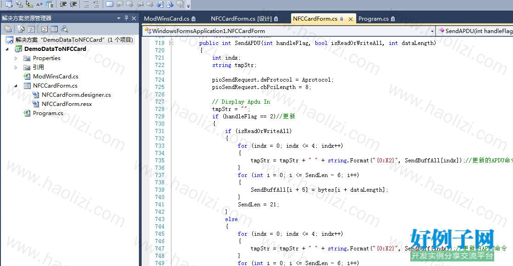The height and width of the screenshot is (266, 513).
Task: Collapse the SendAPDU method outline
Action: [x=171, y=43]
